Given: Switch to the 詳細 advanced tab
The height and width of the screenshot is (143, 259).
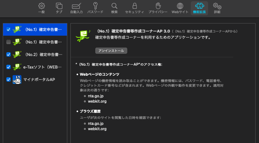Looking at the screenshot, I should click(217, 8).
